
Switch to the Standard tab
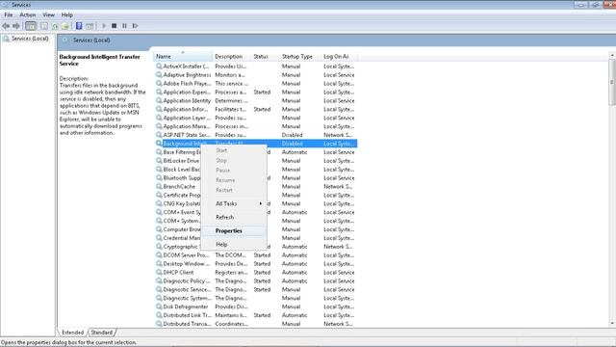[x=102, y=333]
